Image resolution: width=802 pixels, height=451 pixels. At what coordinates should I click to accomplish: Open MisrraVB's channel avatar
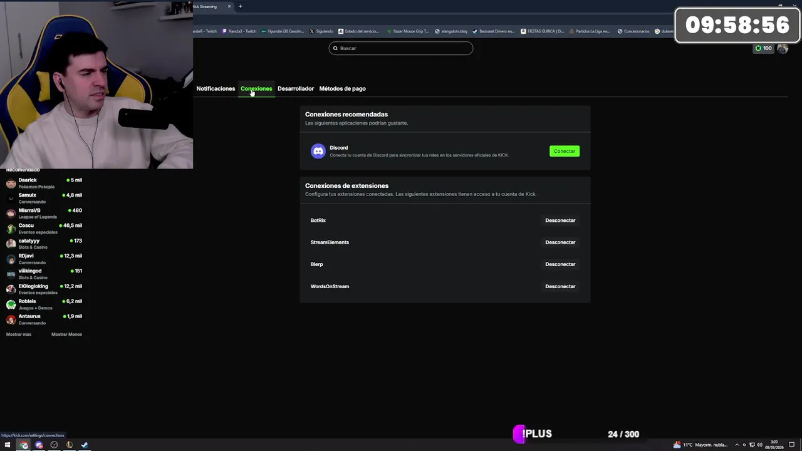(x=11, y=214)
